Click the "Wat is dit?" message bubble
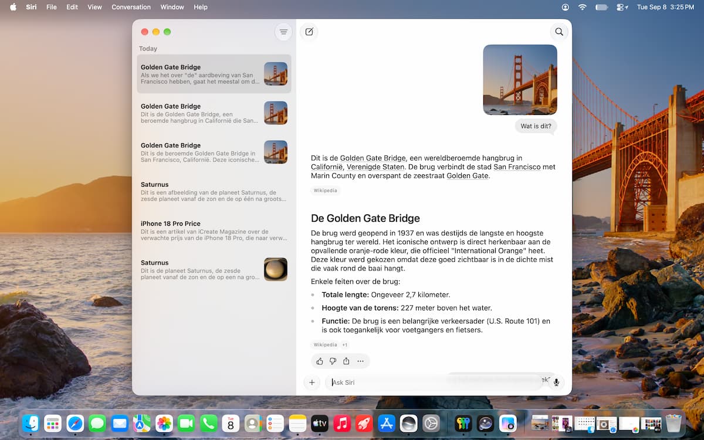 pyautogui.click(x=536, y=126)
